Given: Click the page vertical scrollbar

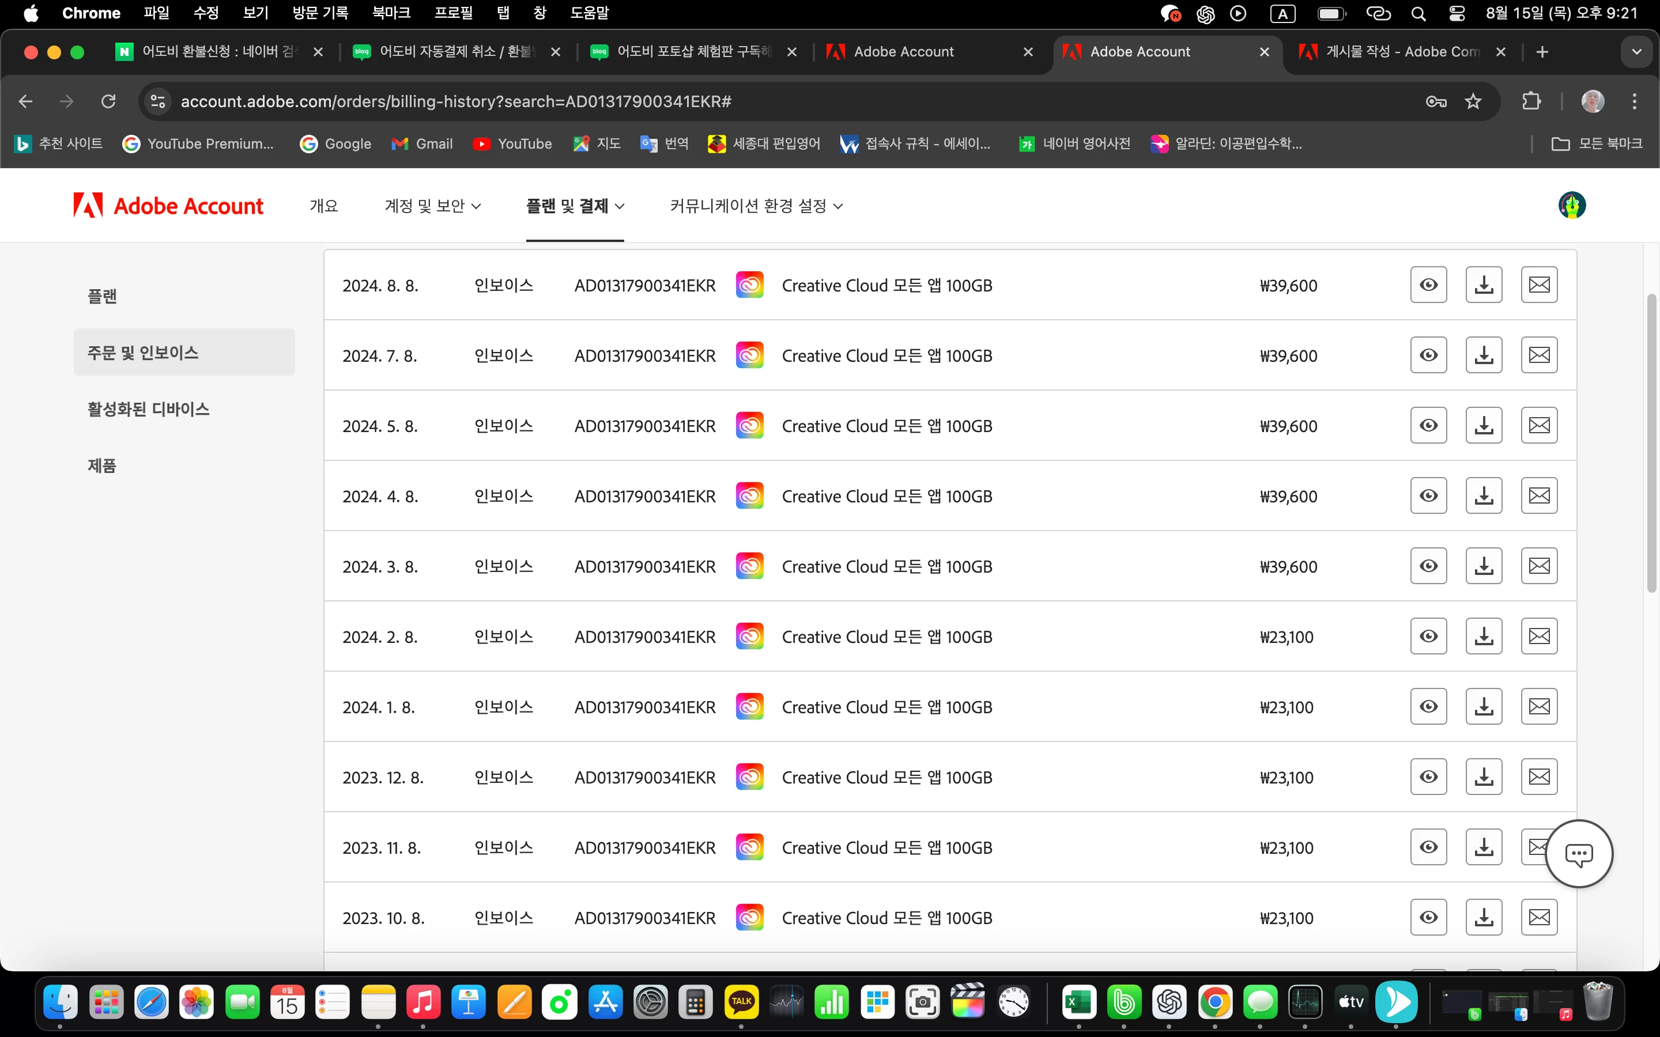Looking at the screenshot, I should (1652, 443).
